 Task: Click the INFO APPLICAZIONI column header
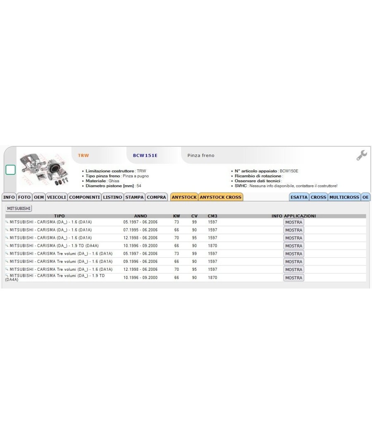point(293,216)
